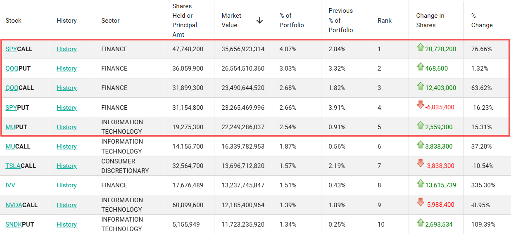Open the SPY ticker link in the first row
Screen dimensions: 511x234
11,49
